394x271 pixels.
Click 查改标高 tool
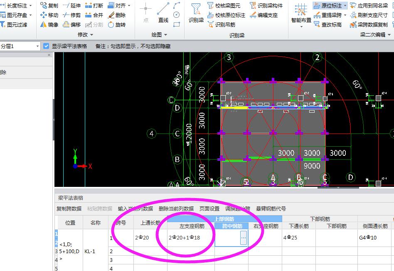pyautogui.click(x=328, y=24)
